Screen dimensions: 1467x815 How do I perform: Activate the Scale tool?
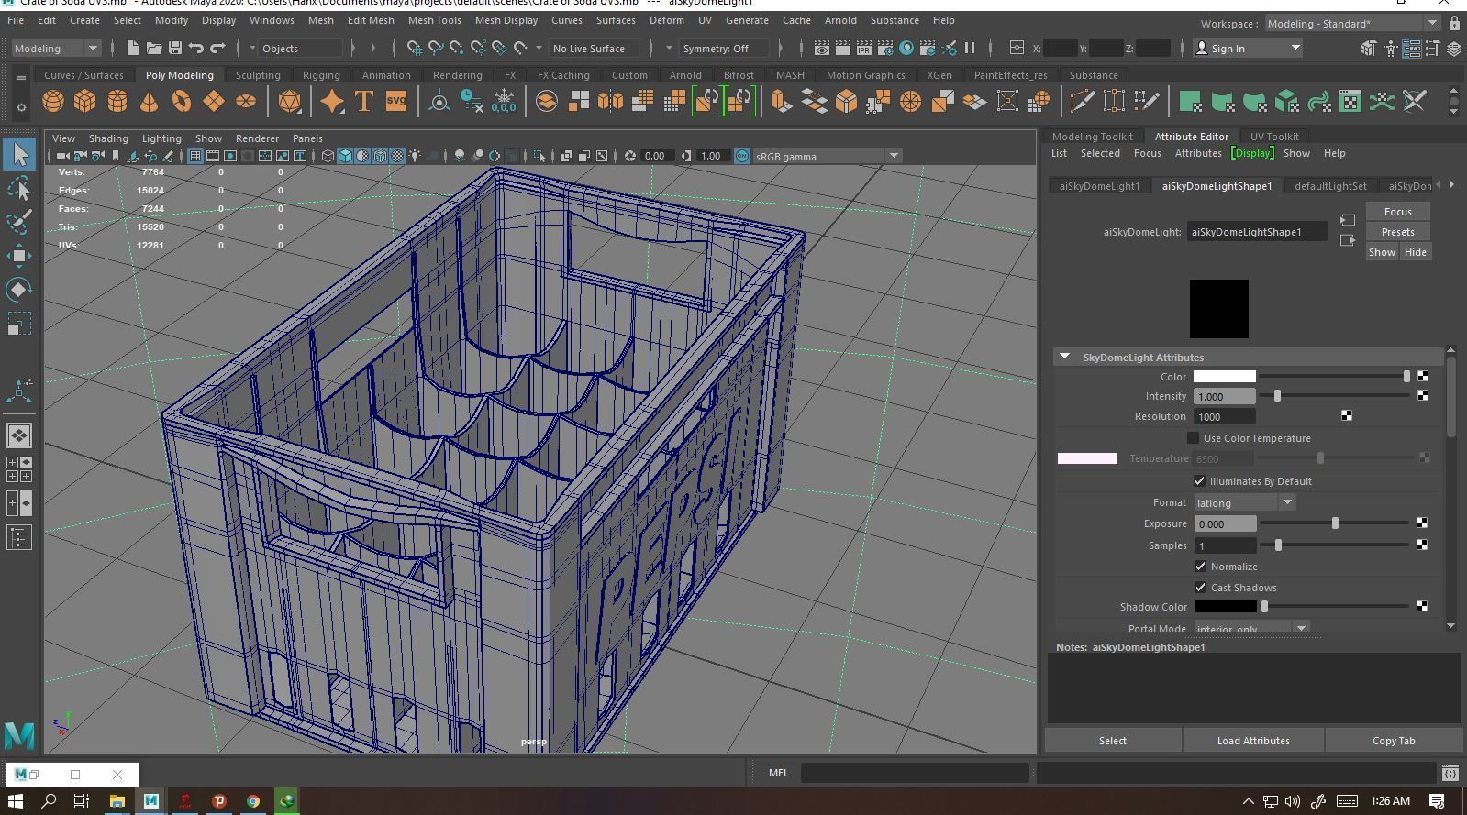19,324
